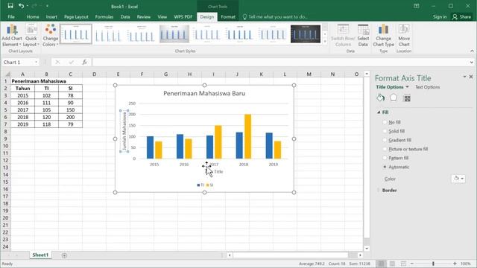Click the Insert Function fx icon
The height and width of the screenshot is (268, 477).
pyautogui.click(x=84, y=62)
